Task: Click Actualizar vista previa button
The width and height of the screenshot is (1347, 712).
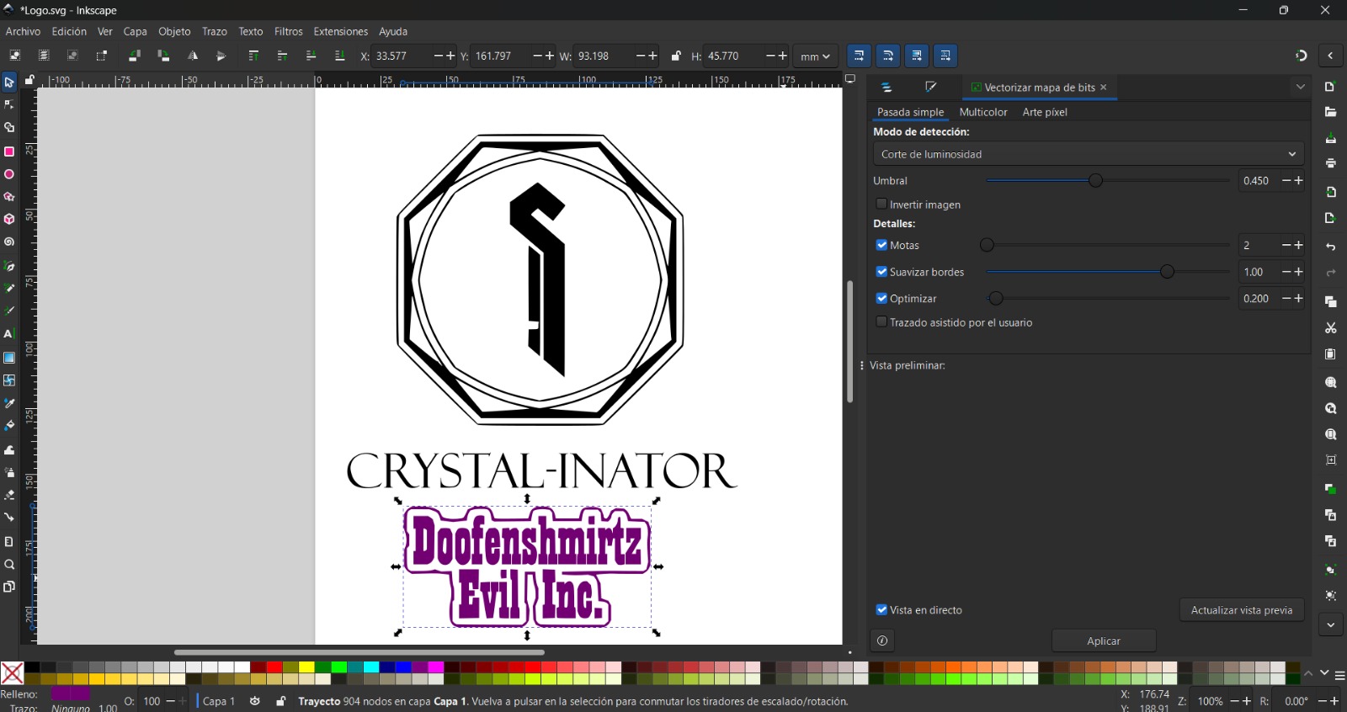Action: (1241, 610)
